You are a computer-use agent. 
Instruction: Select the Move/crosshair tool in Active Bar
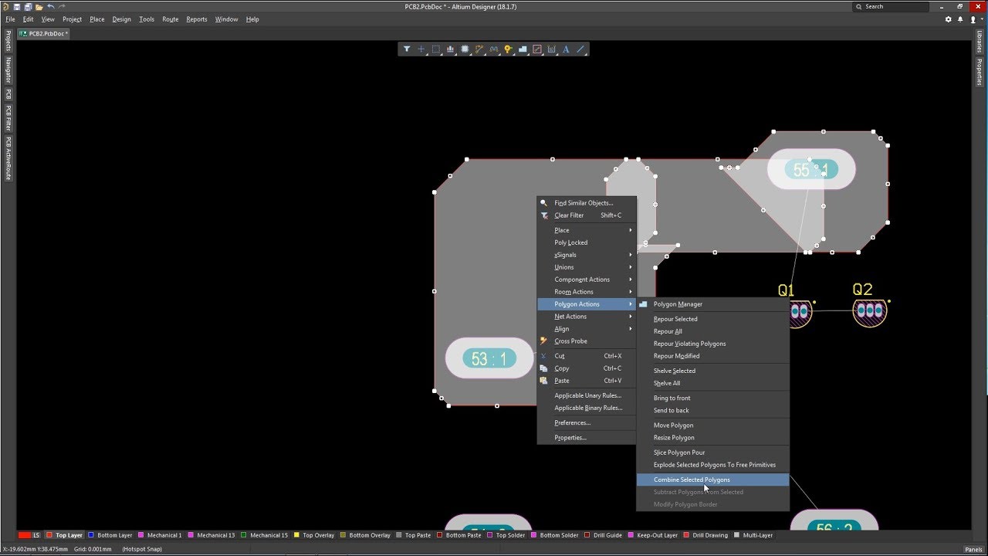pos(421,49)
